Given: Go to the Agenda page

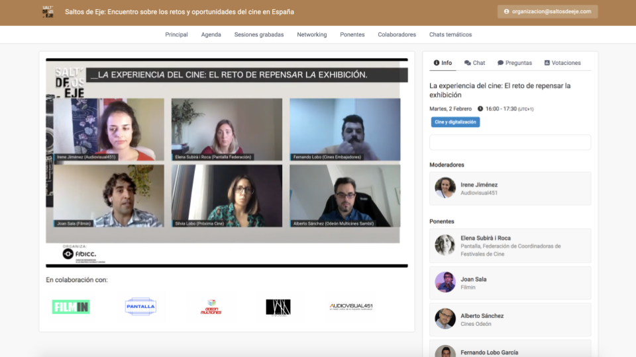Looking at the screenshot, I should pyautogui.click(x=211, y=35).
